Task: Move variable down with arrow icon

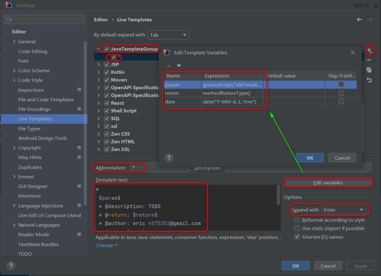Action: [x=179, y=66]
